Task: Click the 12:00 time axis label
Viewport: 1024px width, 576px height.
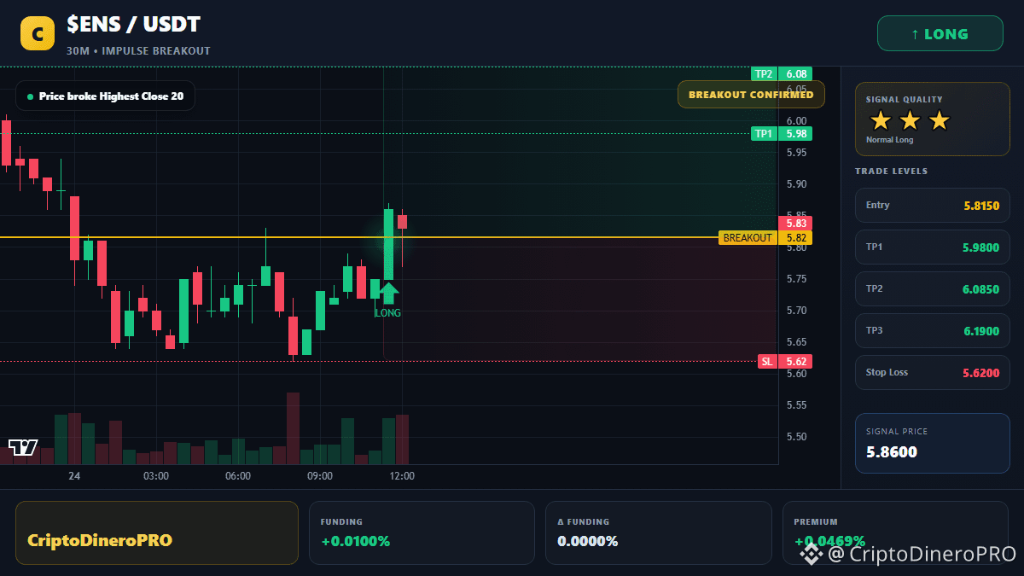Action: [x=402, y=476]
